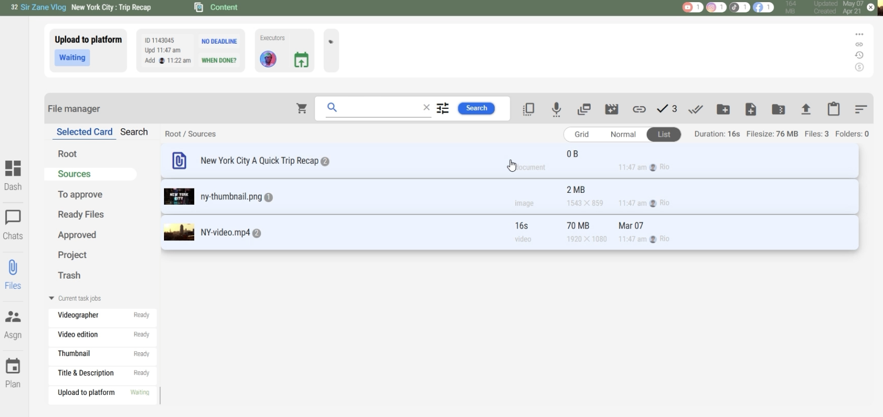Collapse the Current task jobs section

click(x=52, y=298)
